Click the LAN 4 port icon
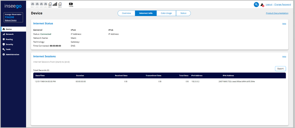This screenshot has height=128, width=295. pos(46,4)
